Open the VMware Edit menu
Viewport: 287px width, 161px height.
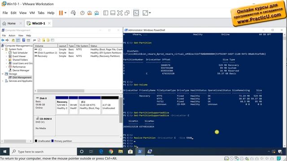pos(13,13)
